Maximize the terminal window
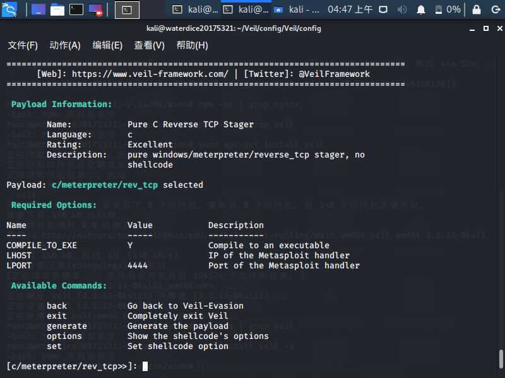The height and width of the screenshot is (378, 505). [x=486, y=28]
